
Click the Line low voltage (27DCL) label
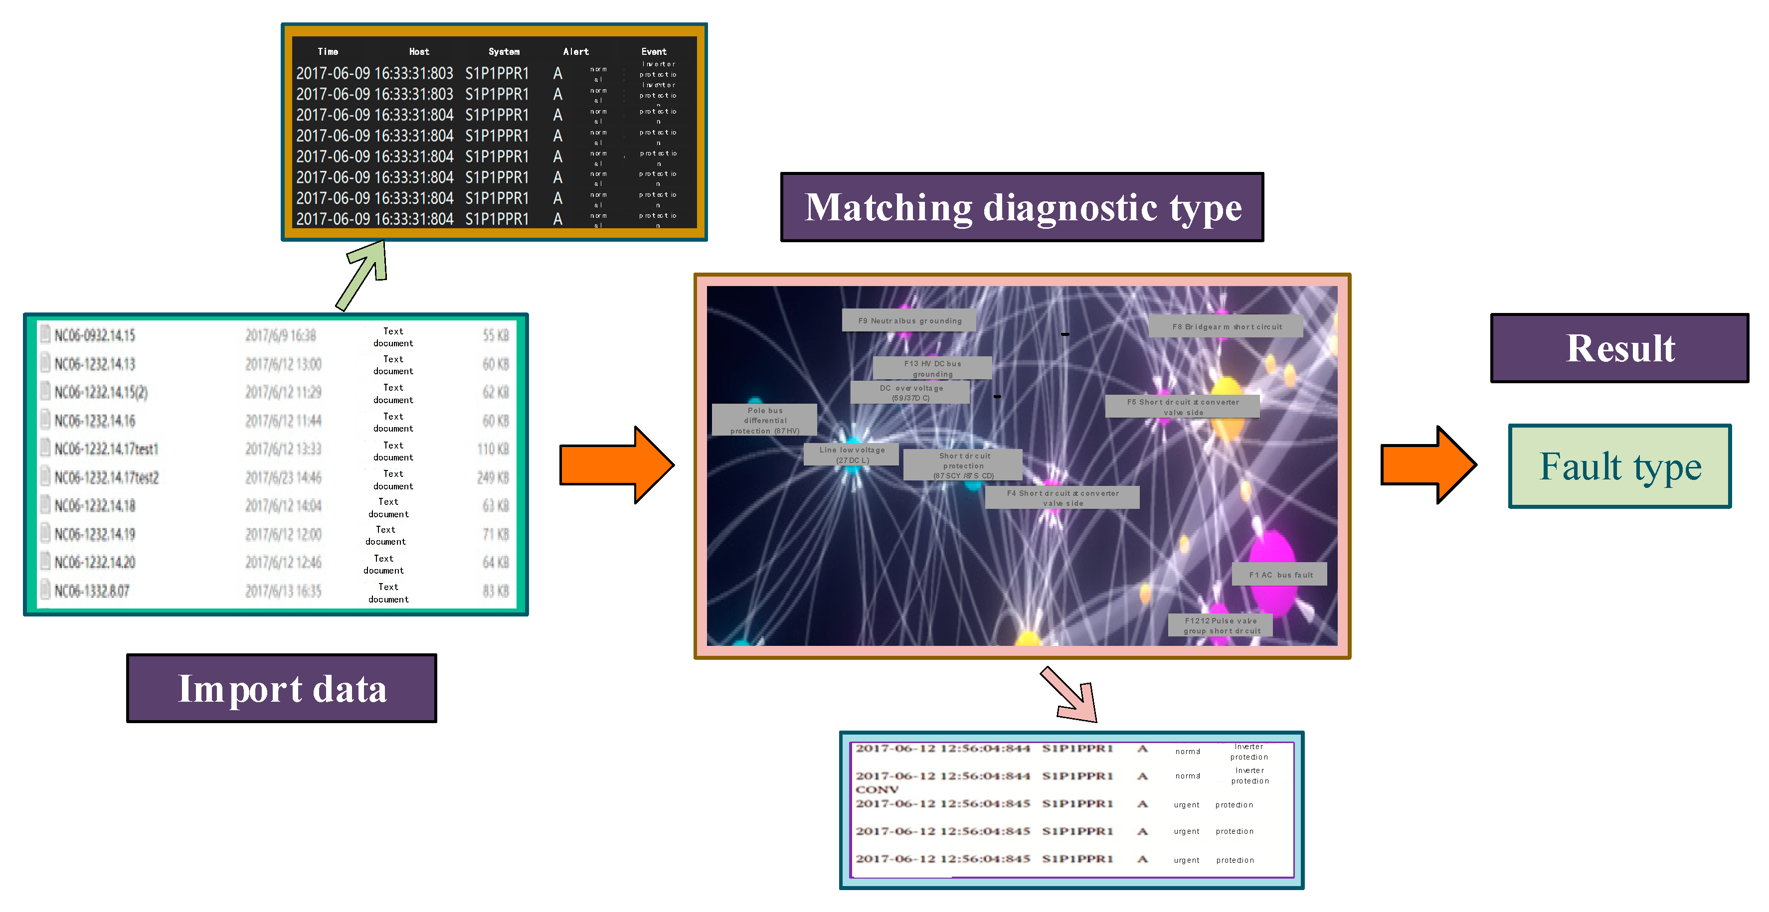pos(852,455)
